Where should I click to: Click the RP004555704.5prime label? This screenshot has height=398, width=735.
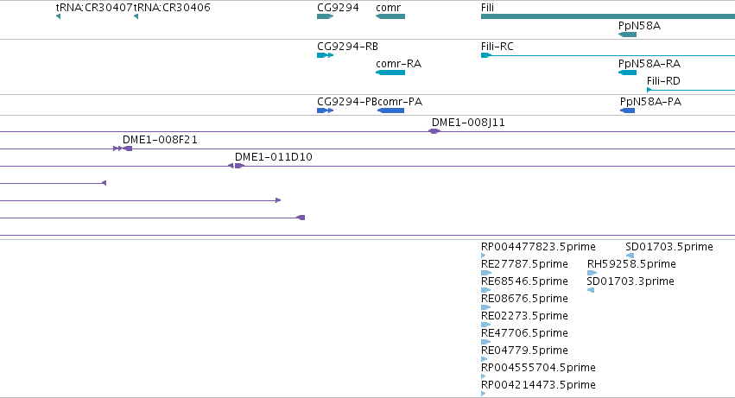[x=538, y=368]
